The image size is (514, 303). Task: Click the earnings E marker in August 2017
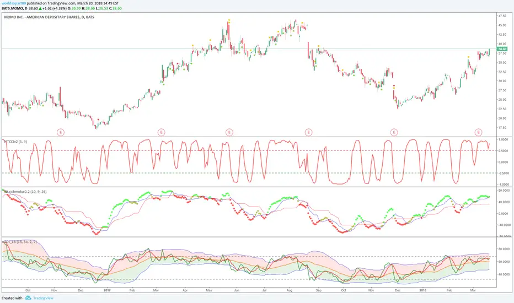(x=308, y=132)
